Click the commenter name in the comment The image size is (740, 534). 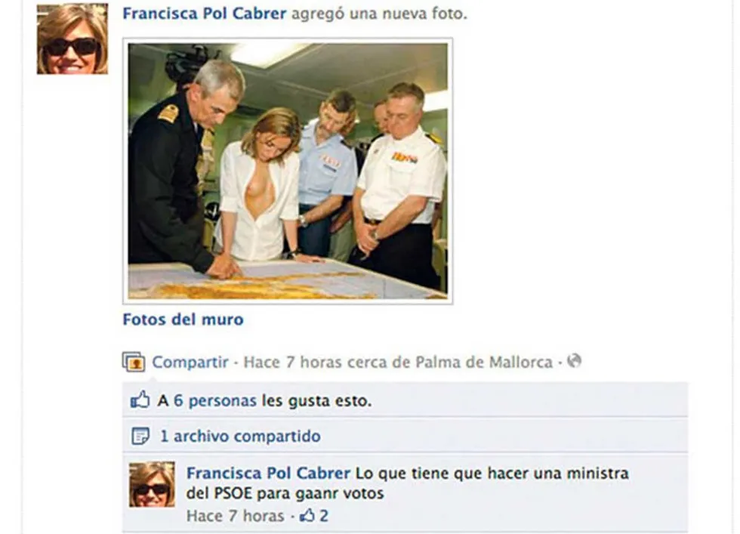(268, 473)
